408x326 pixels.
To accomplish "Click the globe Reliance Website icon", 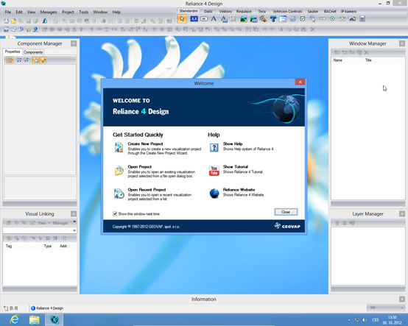I will (214, 194).
